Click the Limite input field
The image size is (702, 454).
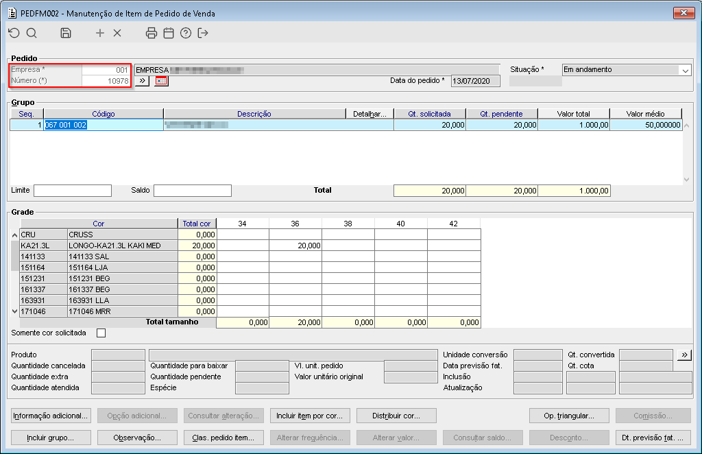coord(72,191)
